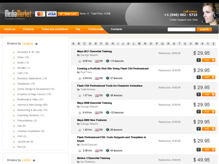Open the Contacts page
This screenshot has width=219, height=164.
(117, 29)
